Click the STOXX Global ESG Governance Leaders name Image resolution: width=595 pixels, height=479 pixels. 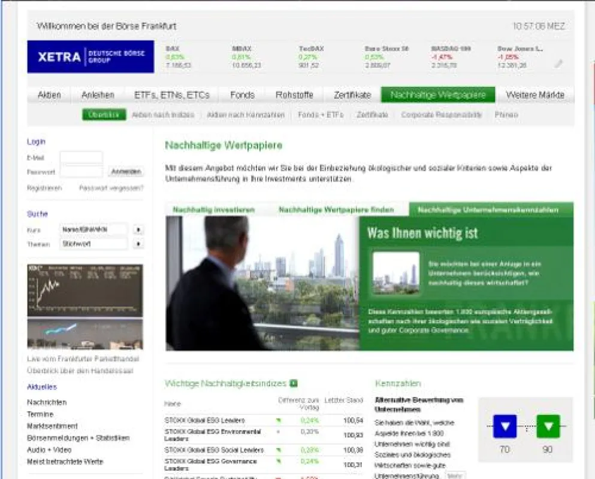(210, 465)
